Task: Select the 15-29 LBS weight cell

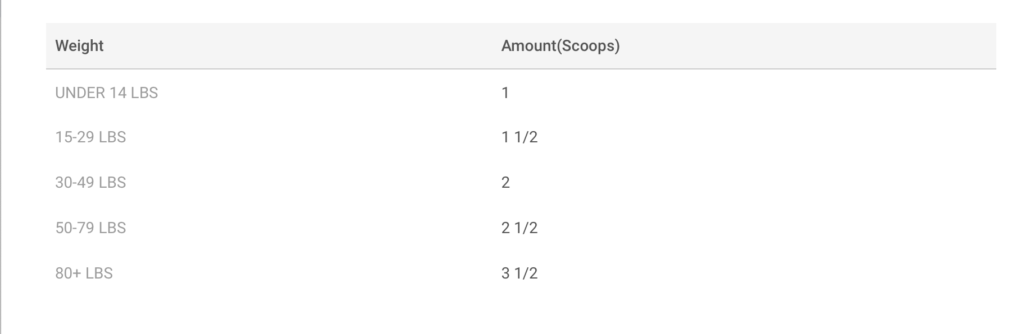Action: coord(90,137)
